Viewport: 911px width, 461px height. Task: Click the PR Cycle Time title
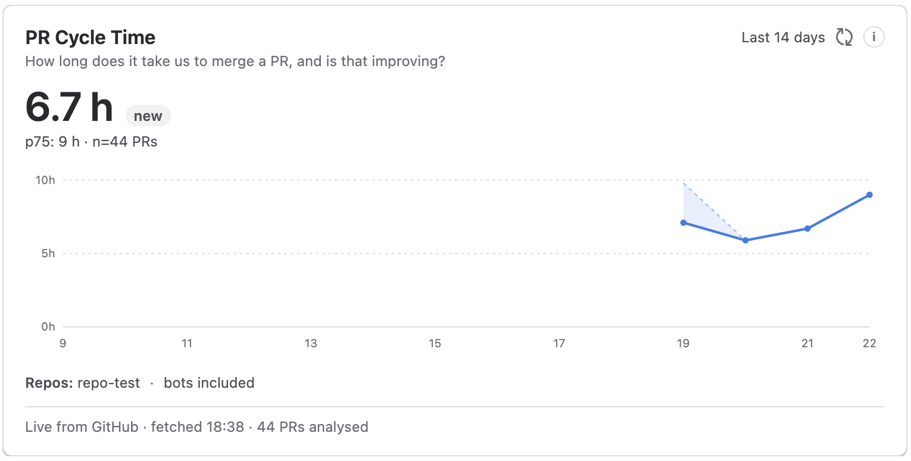[91, 38]
